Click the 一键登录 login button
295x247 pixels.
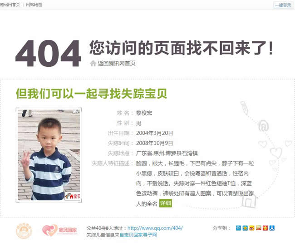283,5
